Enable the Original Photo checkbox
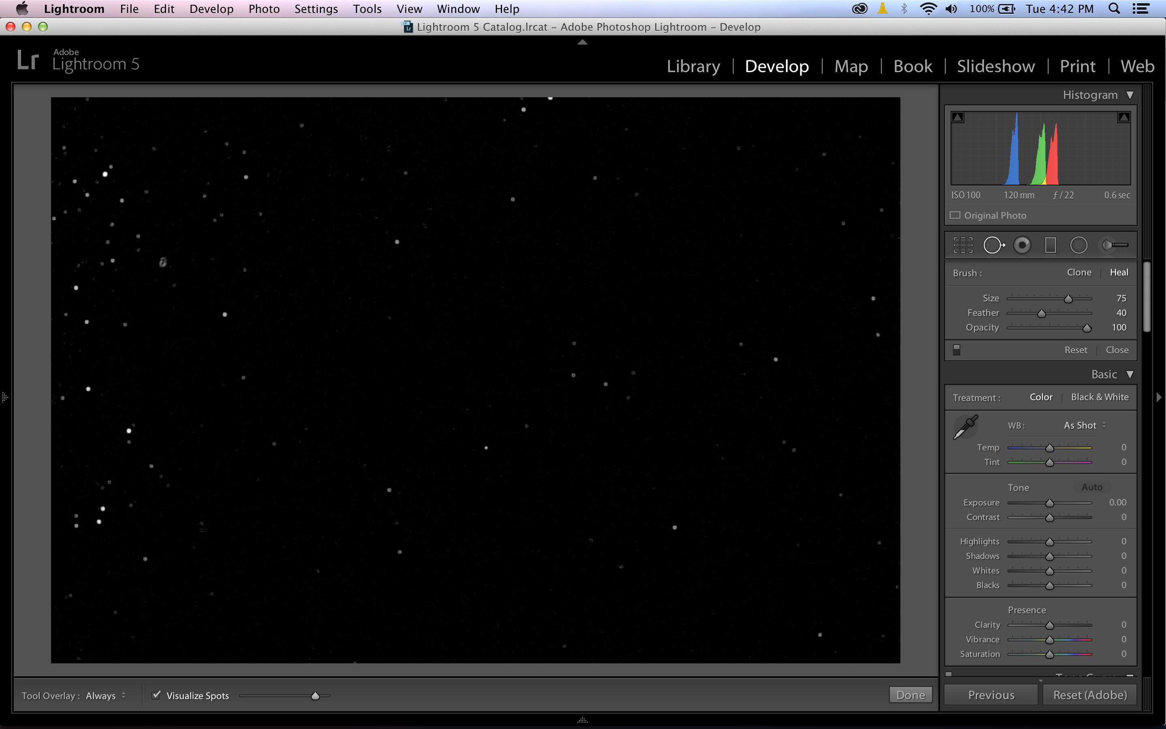The image size is (1166, 729). pos(955,216)
